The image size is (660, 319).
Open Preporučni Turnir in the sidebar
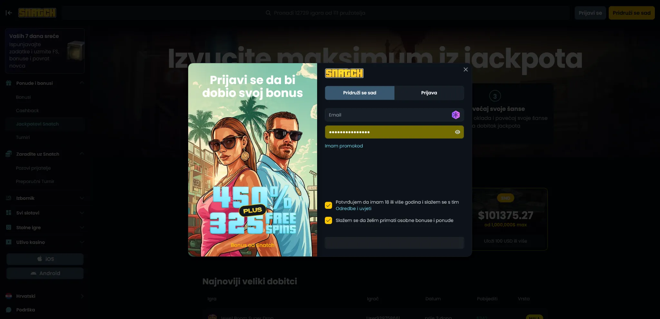pyautogui.click(x=35, y=181)
